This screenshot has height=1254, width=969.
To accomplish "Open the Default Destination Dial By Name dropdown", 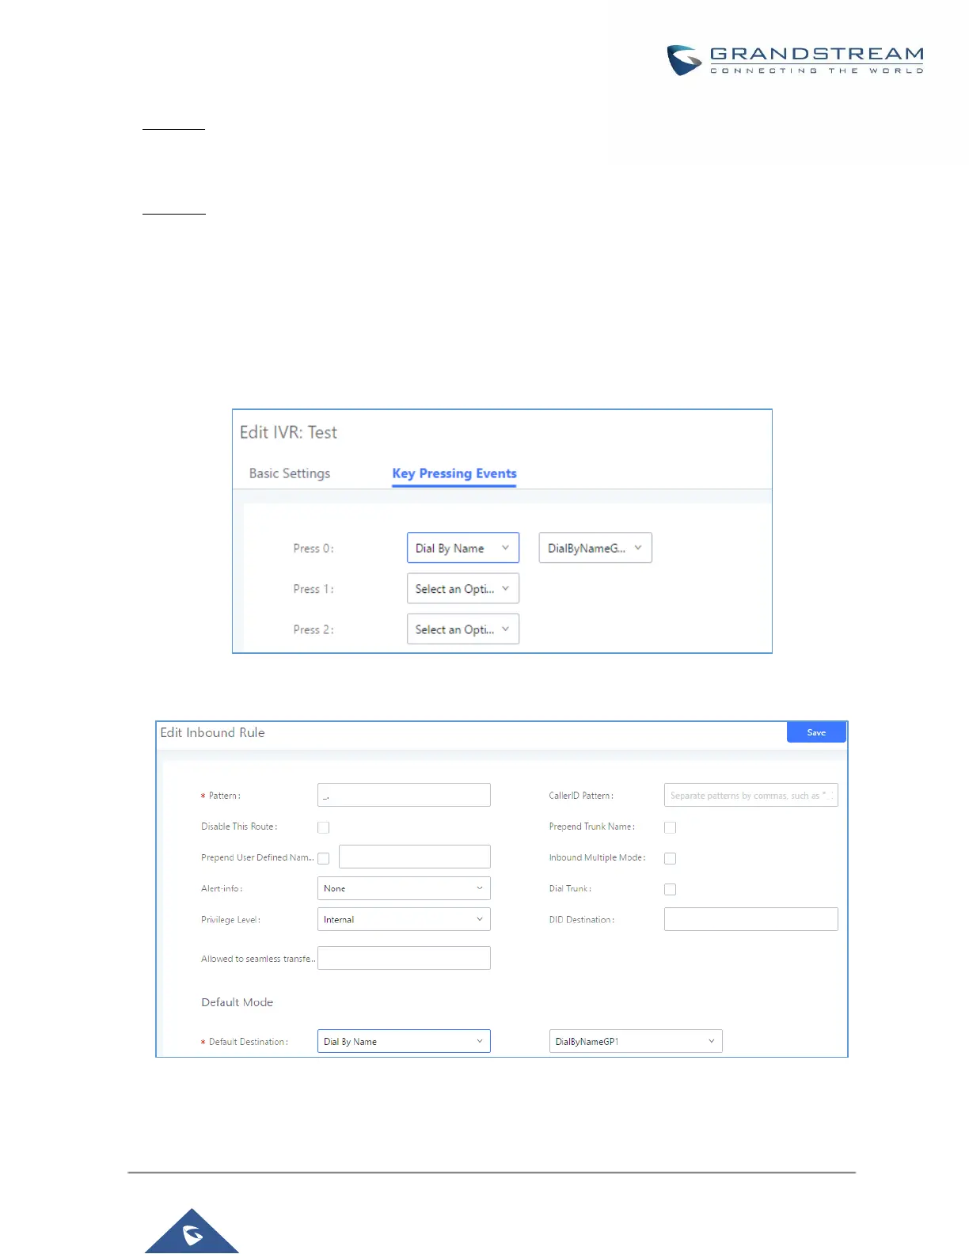I will [404, 1041].
